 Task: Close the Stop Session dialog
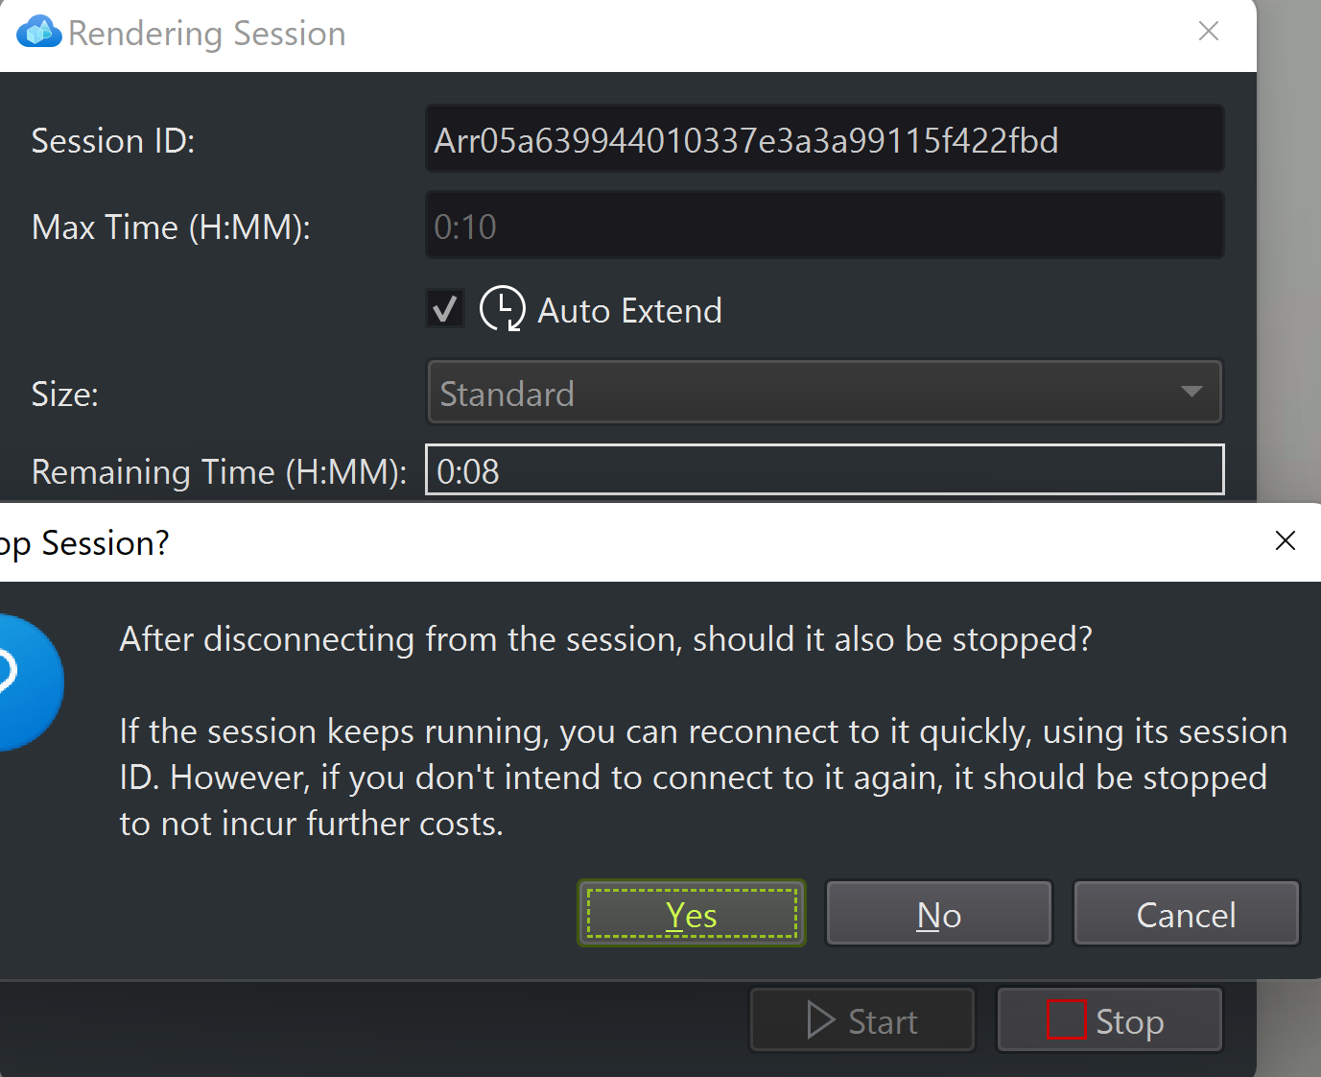click(1286, 540)
